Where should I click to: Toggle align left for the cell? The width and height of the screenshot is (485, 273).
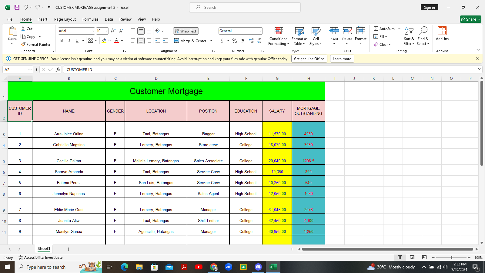[133, 41]
